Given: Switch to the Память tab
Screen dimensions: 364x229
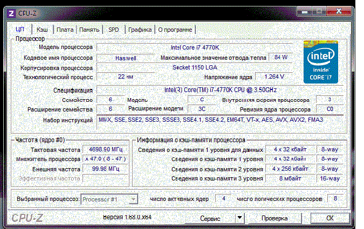Looking at the screenshot, I should [90, 30].
